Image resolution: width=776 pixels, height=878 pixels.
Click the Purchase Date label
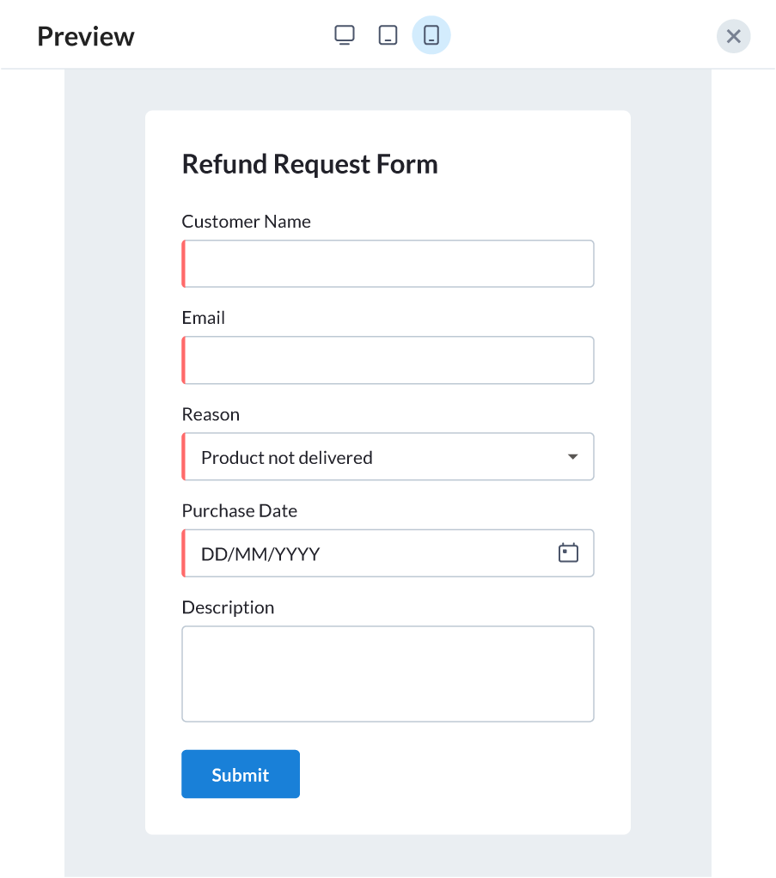(240, 510)
